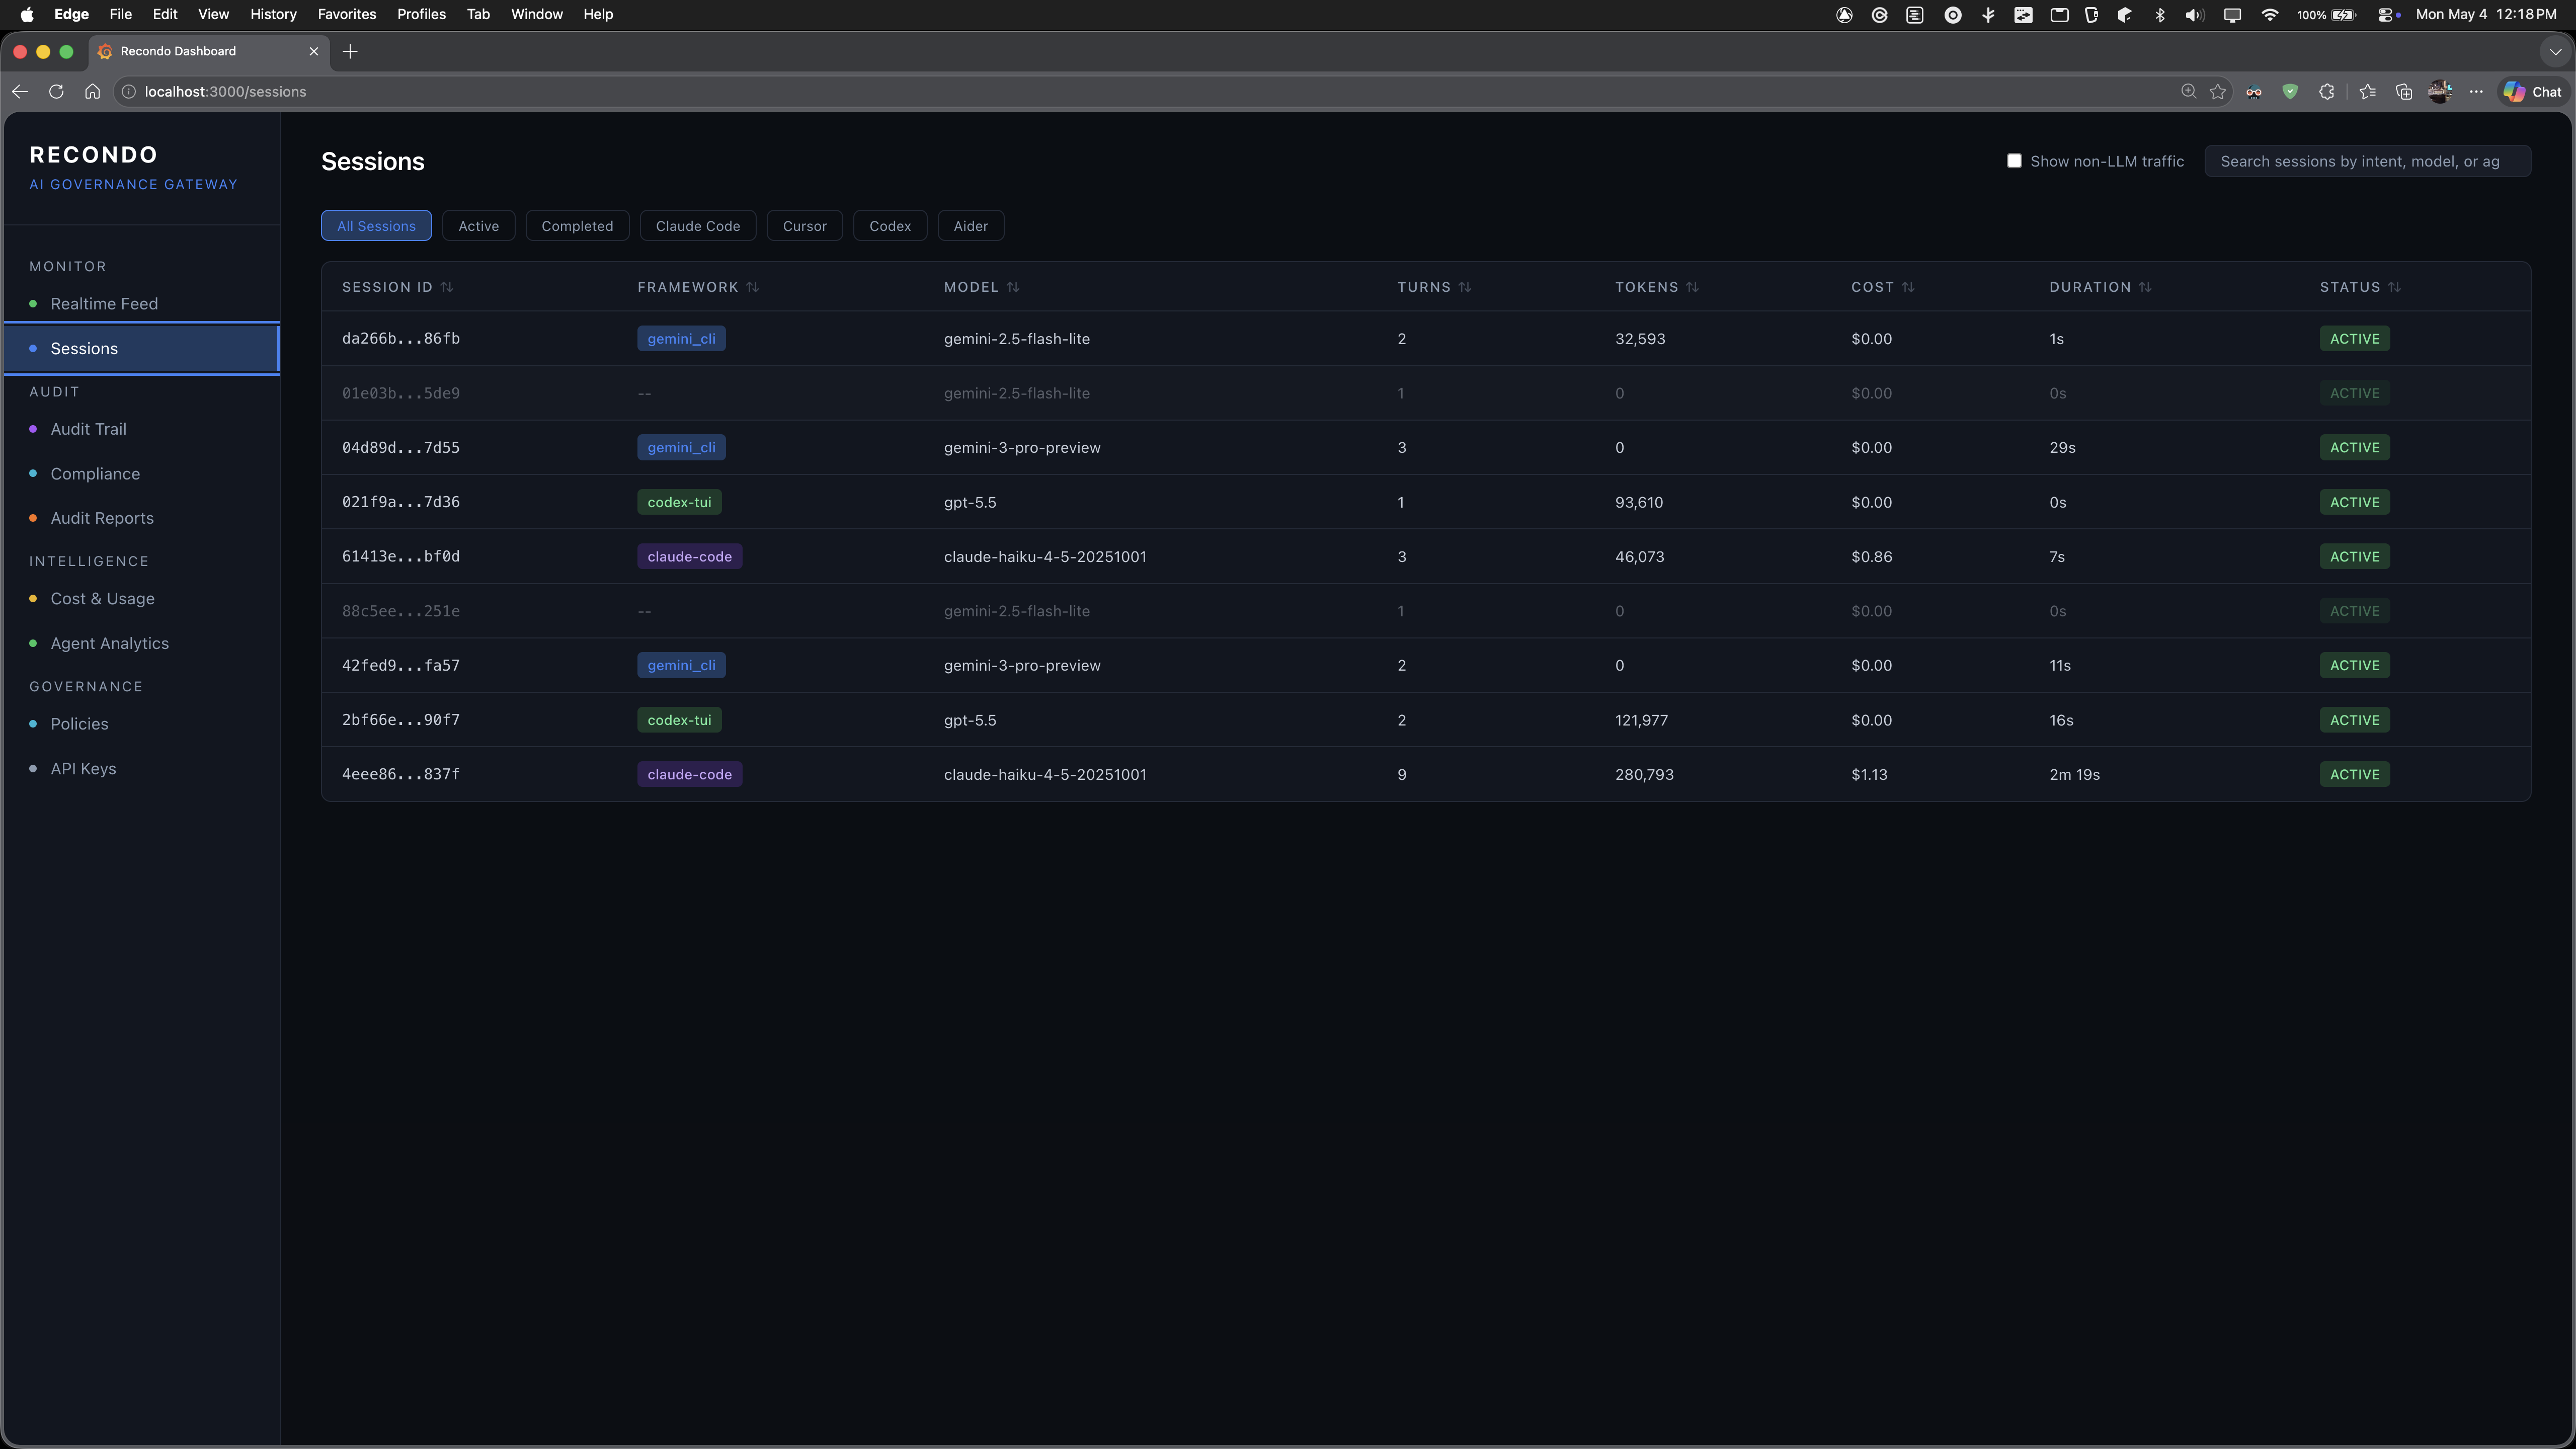Open Collections icon in toolbar

coord(2404,91)
